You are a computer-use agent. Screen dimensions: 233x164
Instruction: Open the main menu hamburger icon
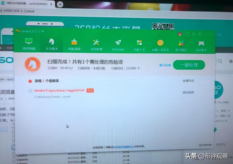coord(200,34)
